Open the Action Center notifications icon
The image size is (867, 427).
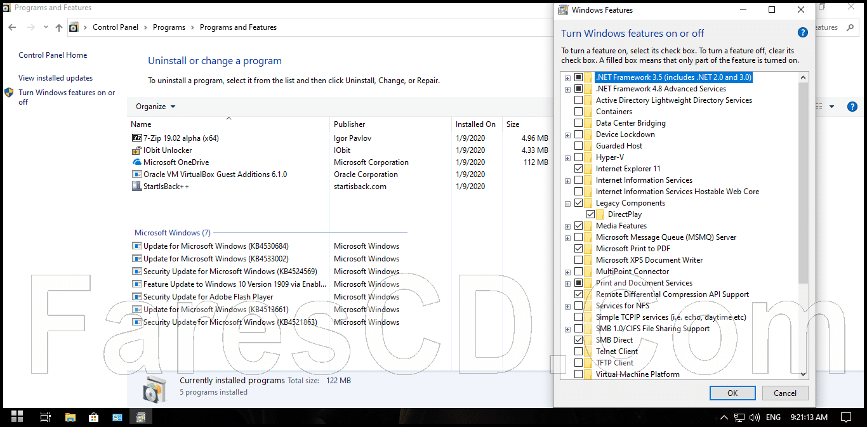(x=845, y=417)
